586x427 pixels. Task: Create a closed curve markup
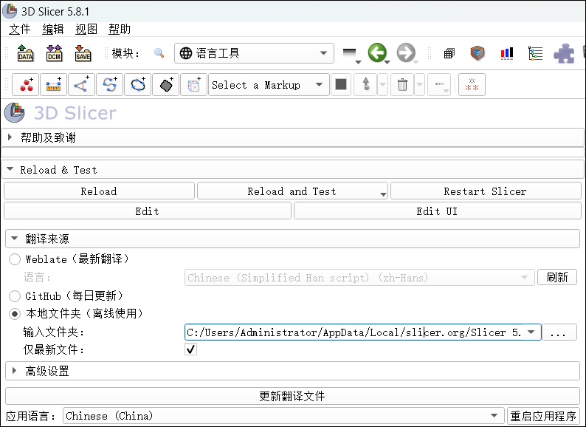138,85
